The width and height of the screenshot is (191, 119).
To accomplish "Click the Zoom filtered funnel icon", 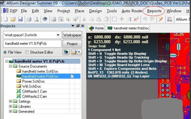I will (75, 19).
